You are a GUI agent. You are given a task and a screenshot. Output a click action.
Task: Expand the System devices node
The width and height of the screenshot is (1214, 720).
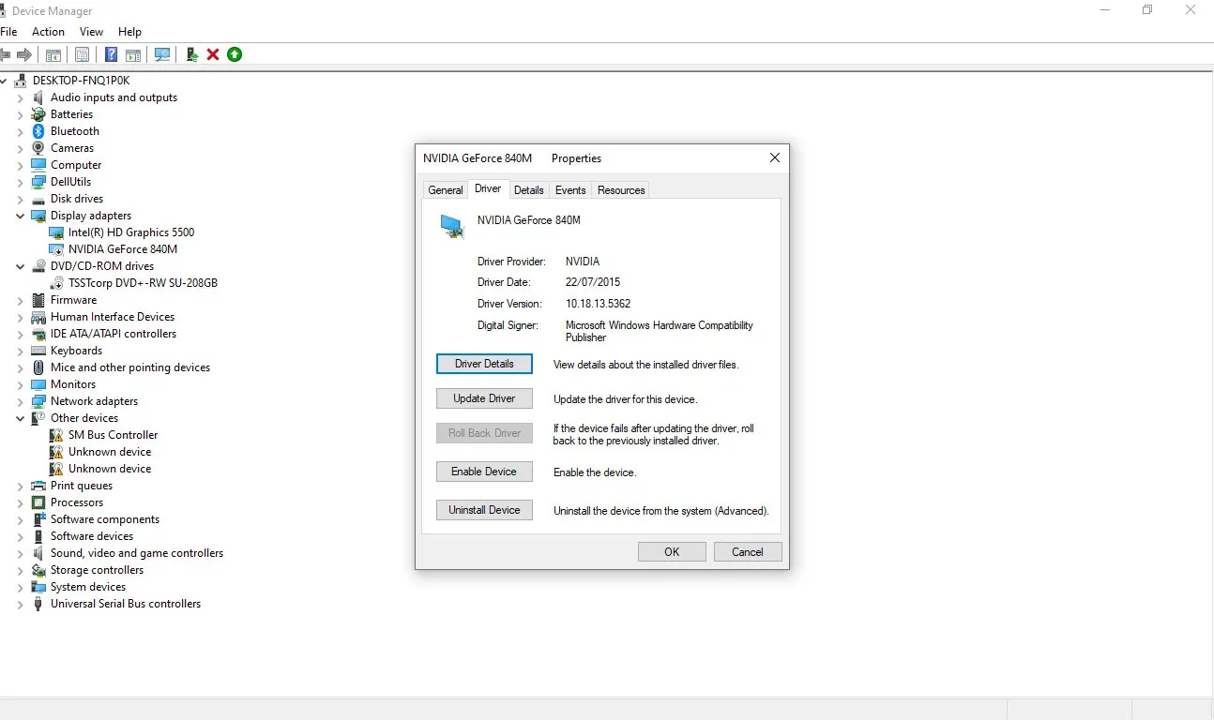tap(20, 587)
